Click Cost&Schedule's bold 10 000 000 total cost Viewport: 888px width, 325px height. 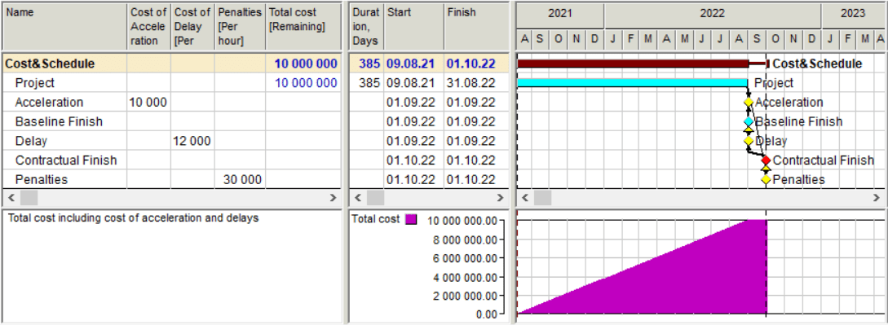pos(303,64)
